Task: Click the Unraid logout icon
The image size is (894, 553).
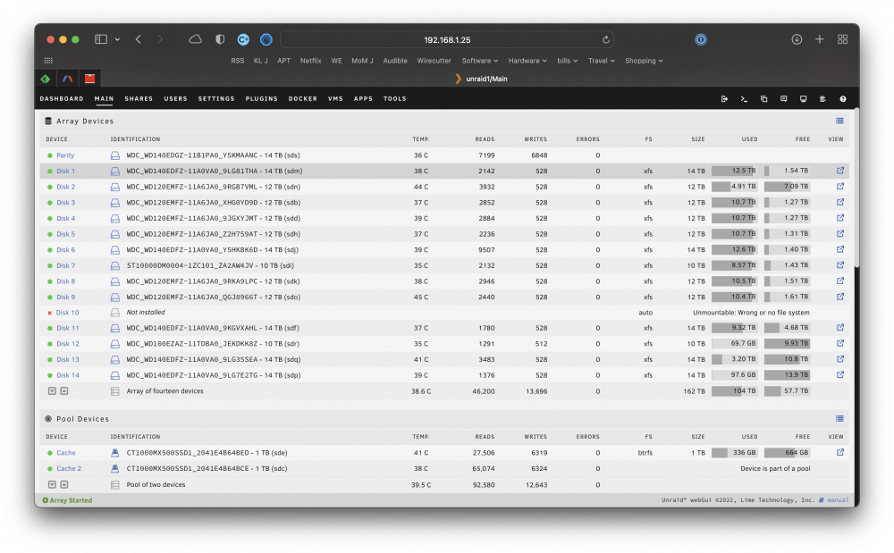Action: (724, 99)
